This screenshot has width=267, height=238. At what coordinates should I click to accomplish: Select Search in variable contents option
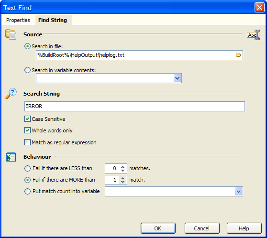pos(27,70)
